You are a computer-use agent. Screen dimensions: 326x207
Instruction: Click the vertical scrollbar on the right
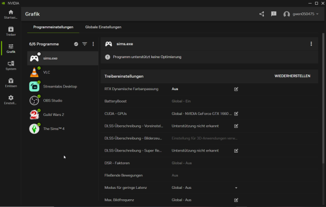click(x=323, y=98)
